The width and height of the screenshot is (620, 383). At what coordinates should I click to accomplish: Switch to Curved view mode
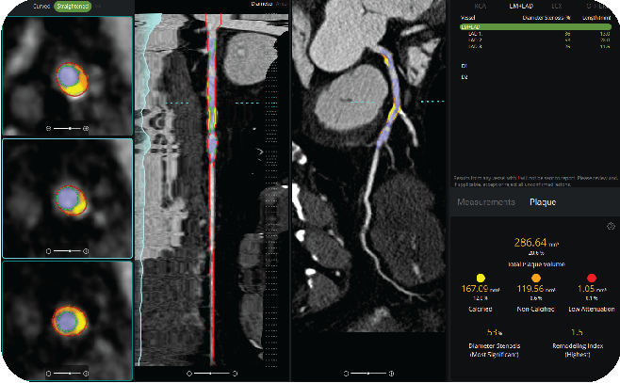[41, 7]
